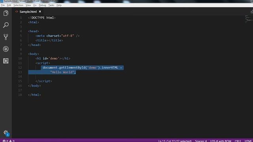Open the Debug menu
Image resolution: width=253 pixels, height=142 pixels.
42,5
